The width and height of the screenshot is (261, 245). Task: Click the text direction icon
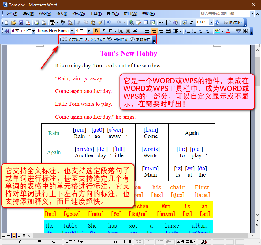click(x=169, y=22)
